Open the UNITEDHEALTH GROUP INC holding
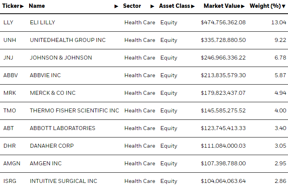The height and width of the screenshot is (188, 288). [68, 40]
